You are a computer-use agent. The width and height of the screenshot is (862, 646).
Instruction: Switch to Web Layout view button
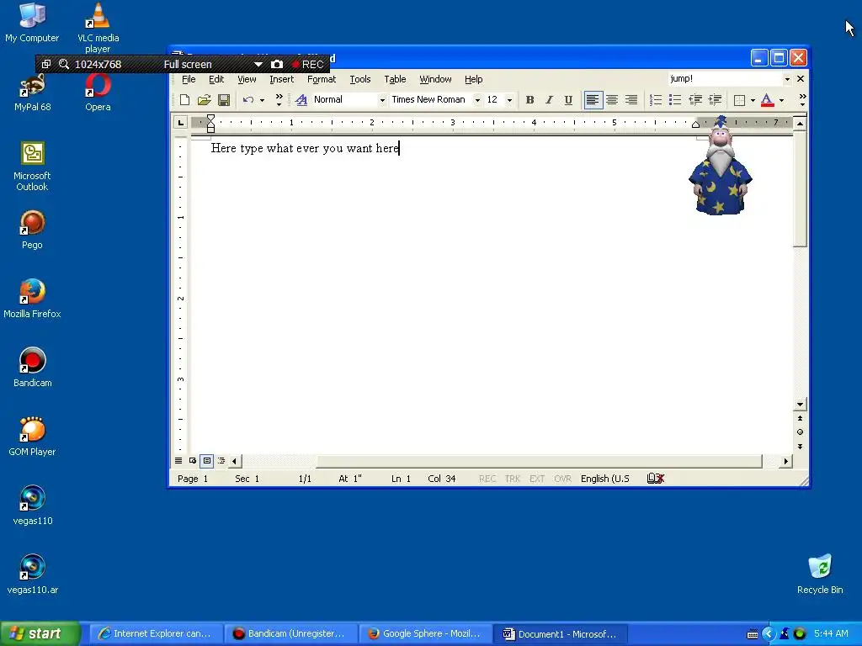pos(193,461)
